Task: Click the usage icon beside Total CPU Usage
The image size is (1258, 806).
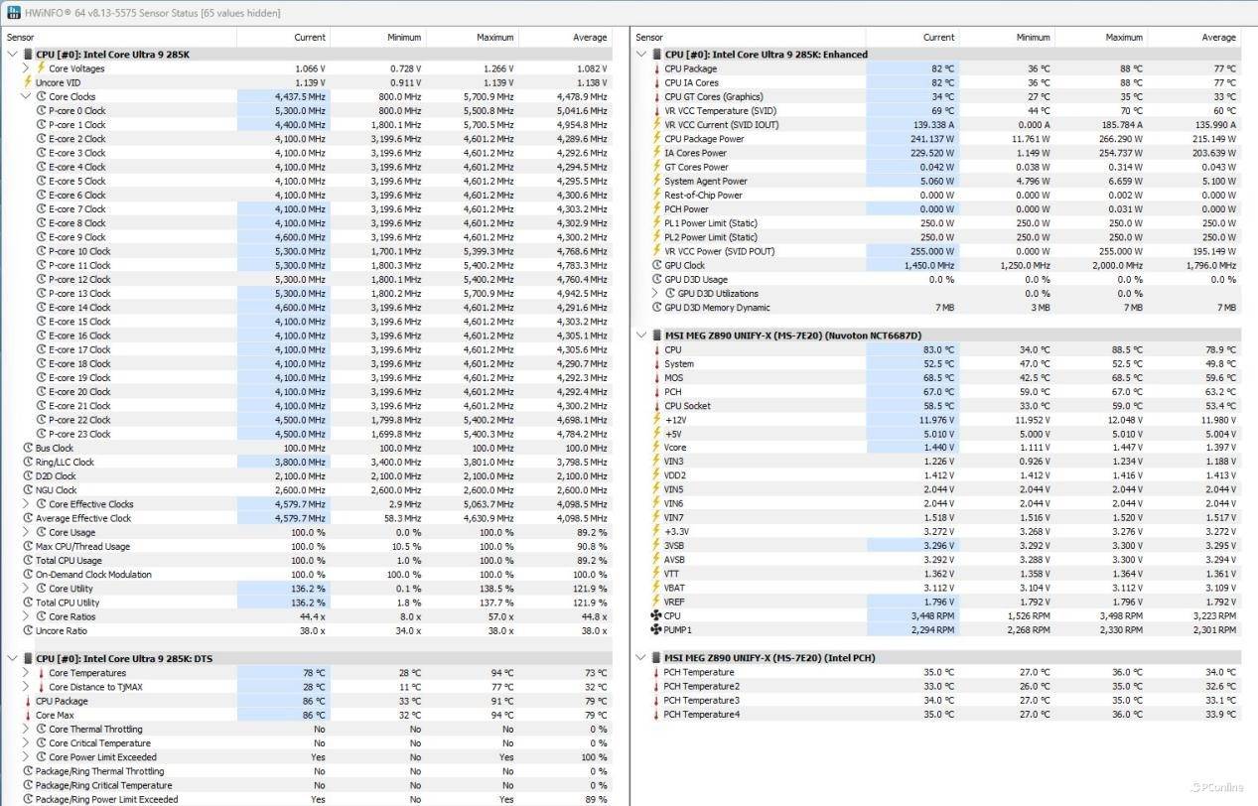Action: (28, 561)
